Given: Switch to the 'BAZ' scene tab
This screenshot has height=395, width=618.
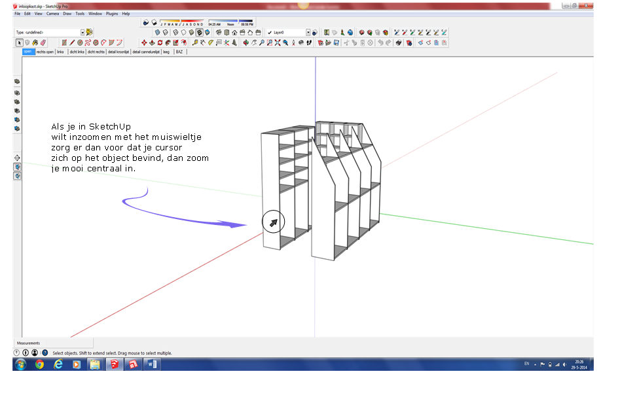Looking at the screenshot, I should (179, 52).
